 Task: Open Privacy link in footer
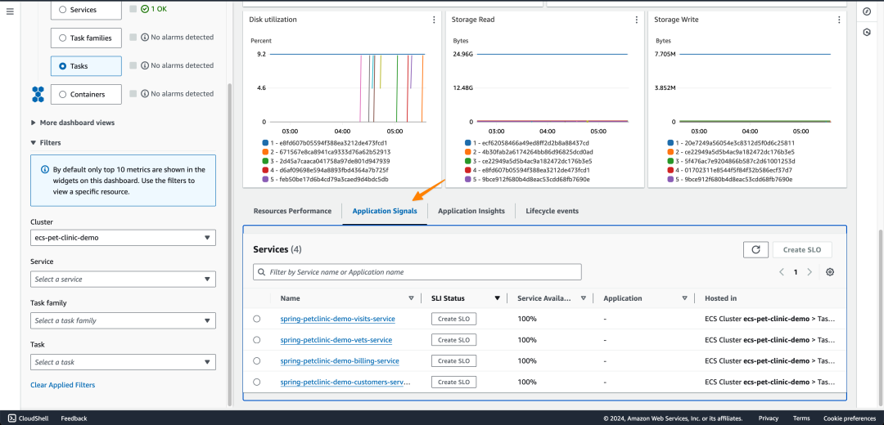769,418
